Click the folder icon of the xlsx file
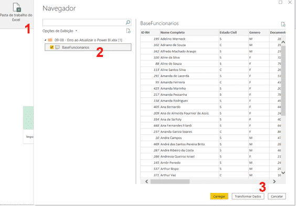The width and height of the screenshot is (296, 206). coord(50,40)
